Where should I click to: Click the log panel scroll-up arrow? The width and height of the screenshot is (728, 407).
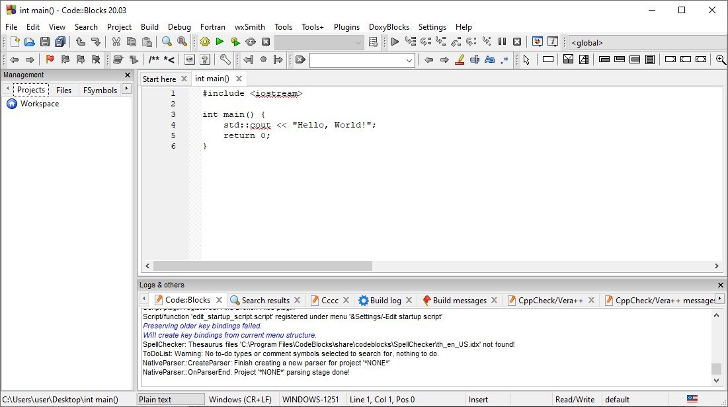pyautogui.click(x=716, y=315)
